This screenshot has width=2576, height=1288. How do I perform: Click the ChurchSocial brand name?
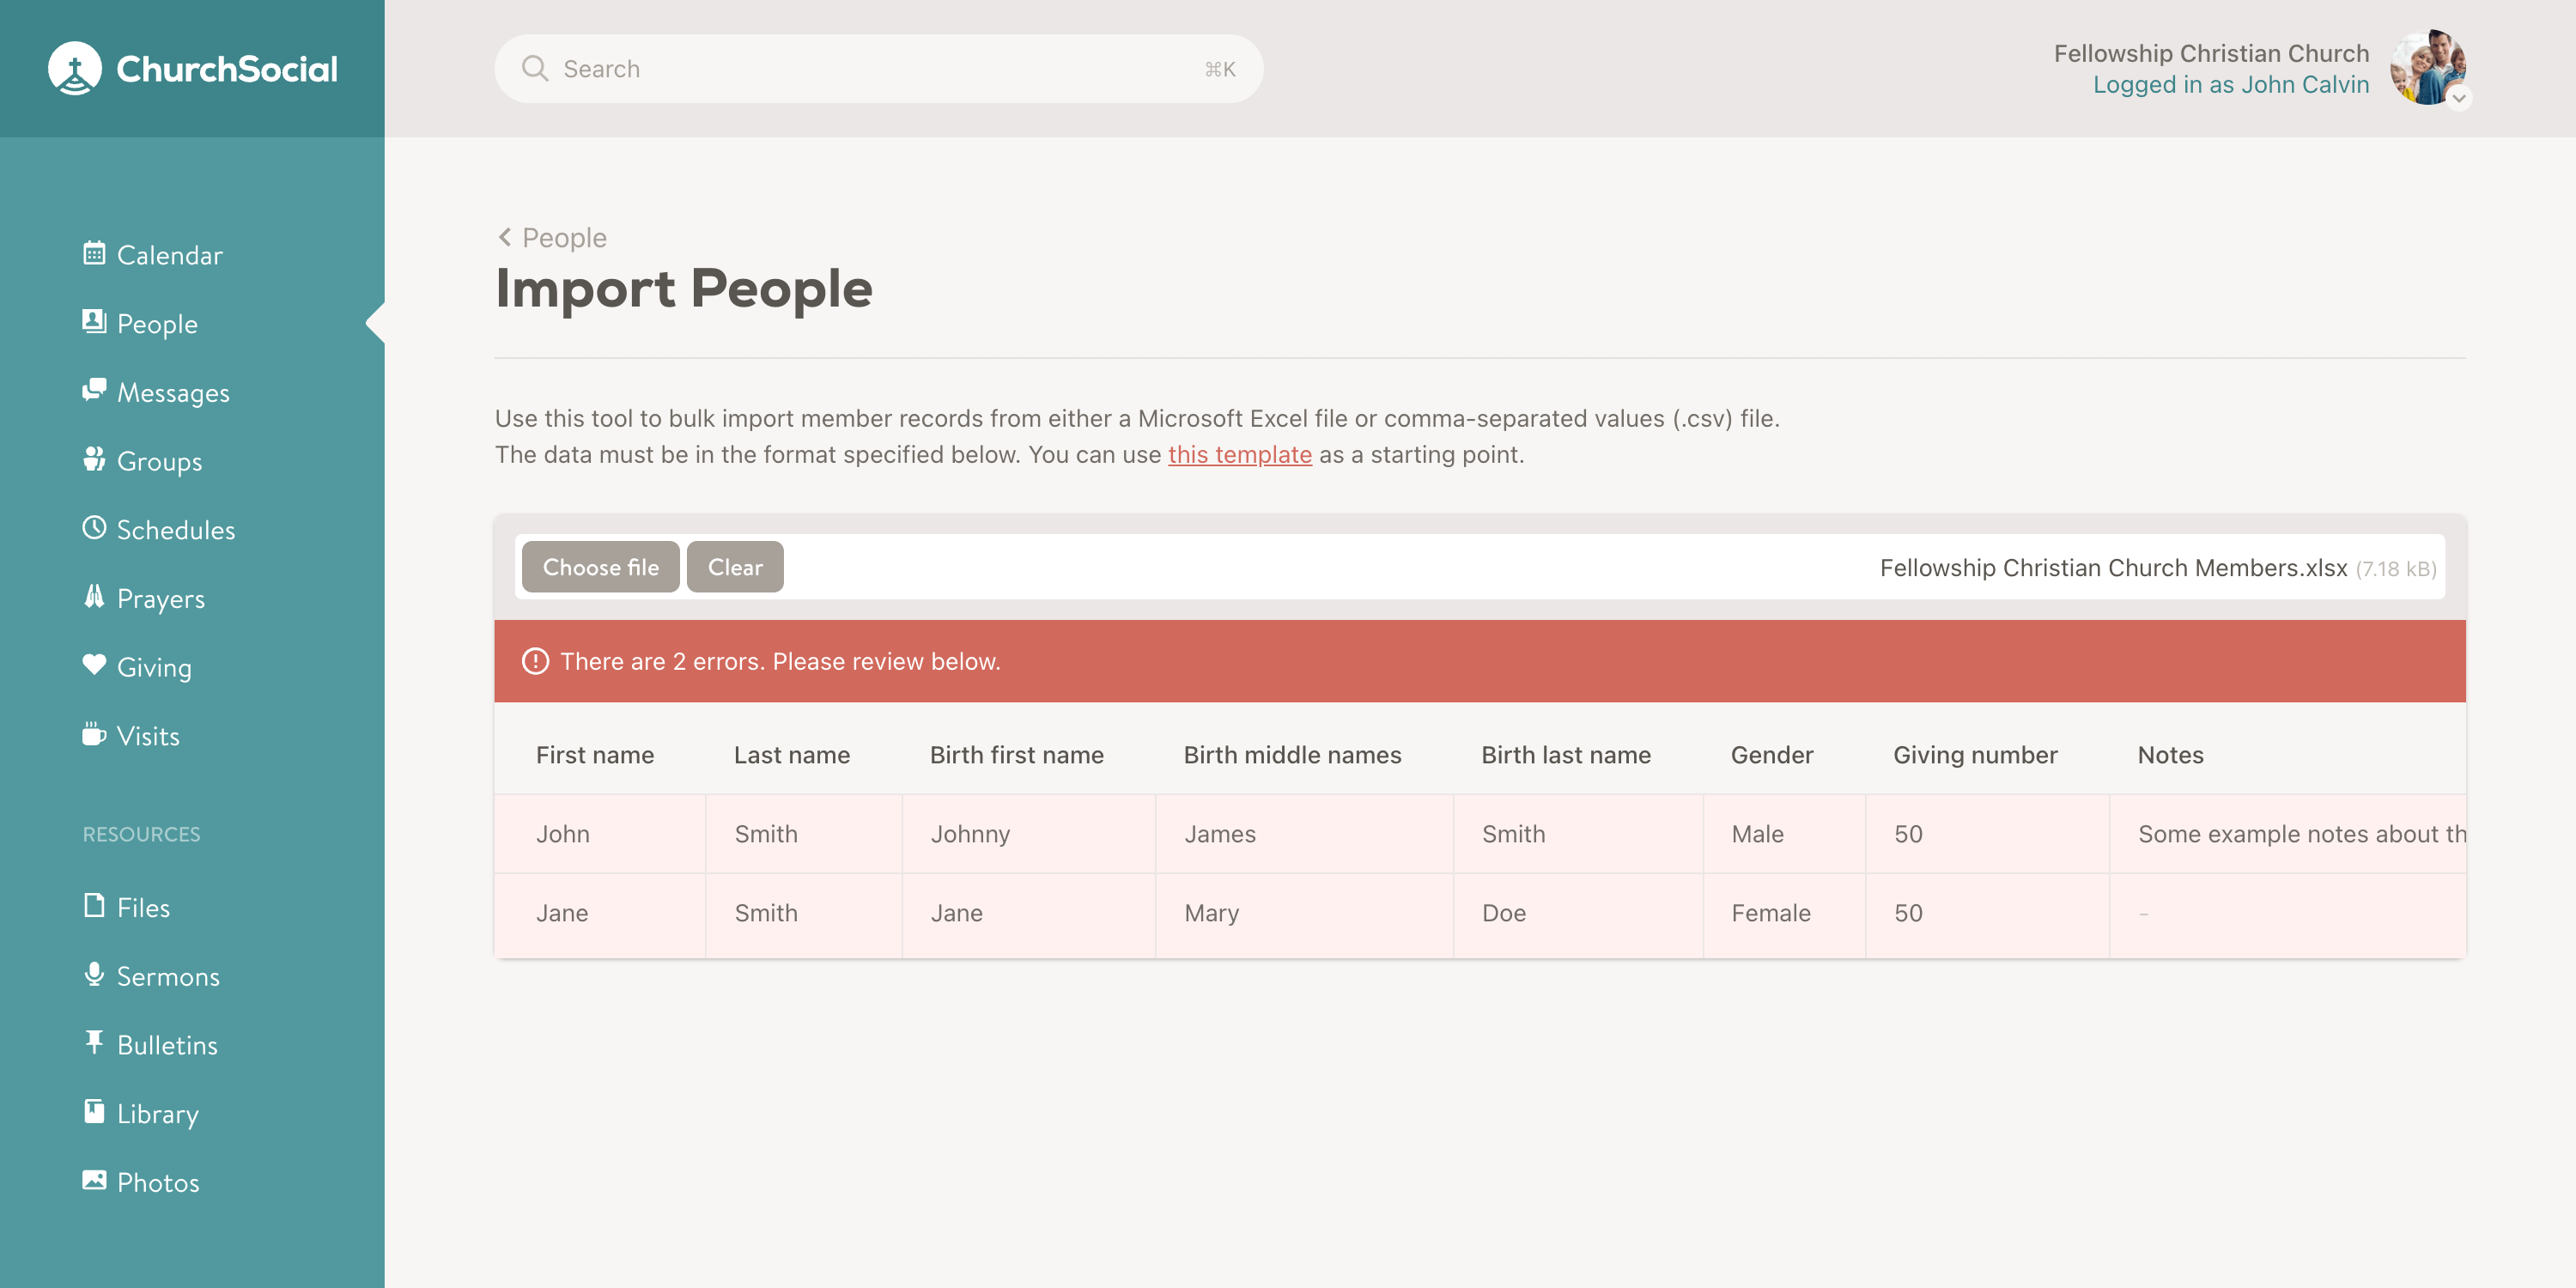[227, 68]
